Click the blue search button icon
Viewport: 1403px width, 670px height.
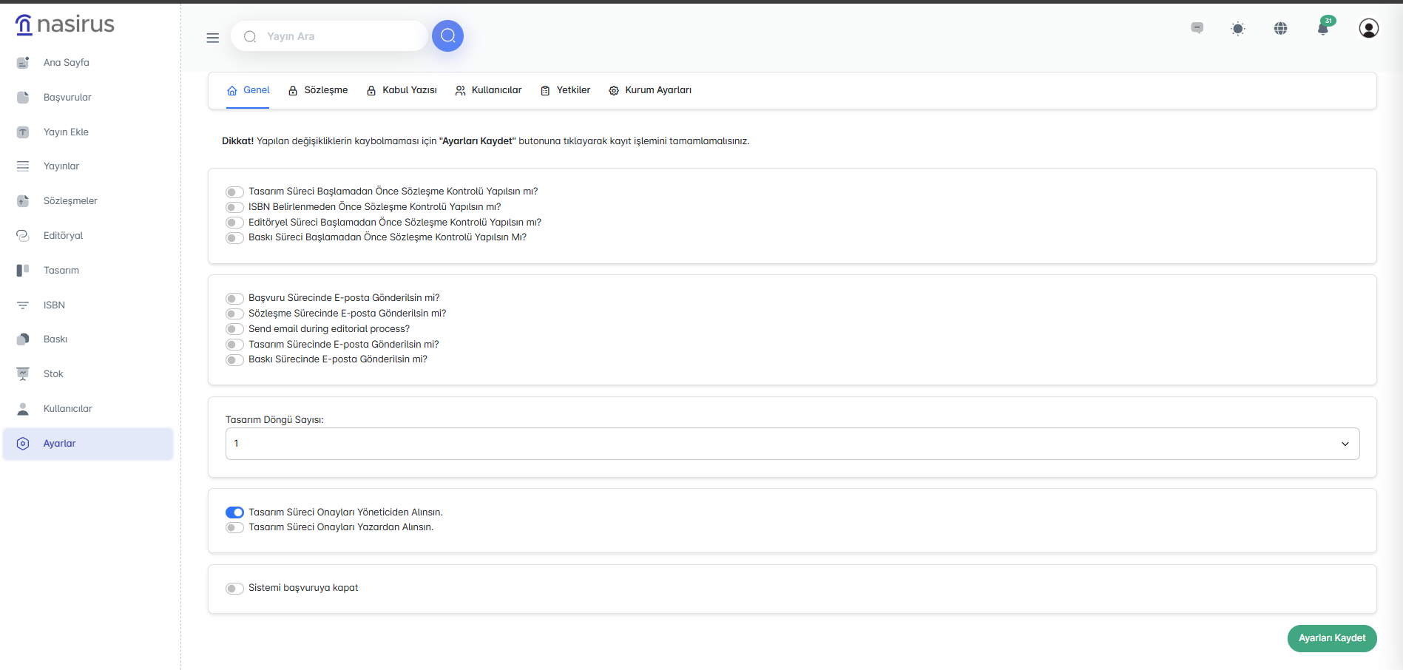point(447,36)
